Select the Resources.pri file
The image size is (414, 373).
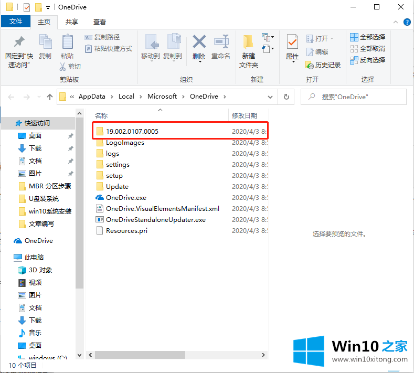pyautogui.click(x=180, y=231)
